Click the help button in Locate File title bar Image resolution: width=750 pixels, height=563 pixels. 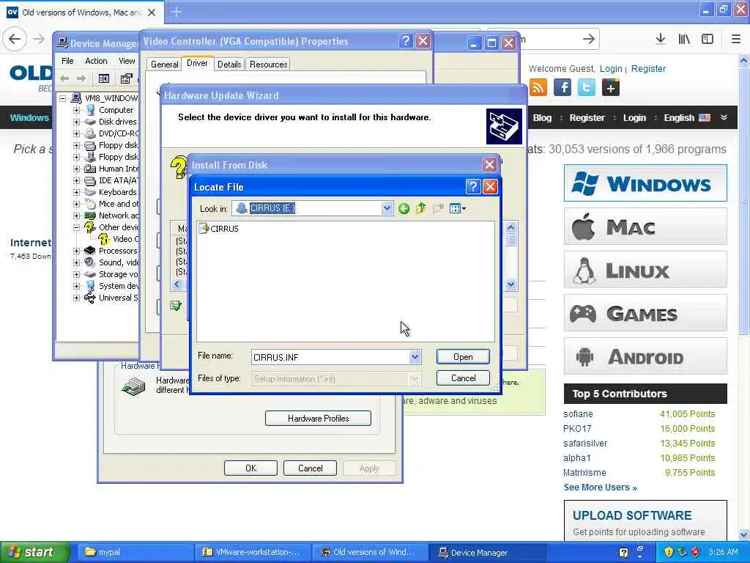point(472,186)
